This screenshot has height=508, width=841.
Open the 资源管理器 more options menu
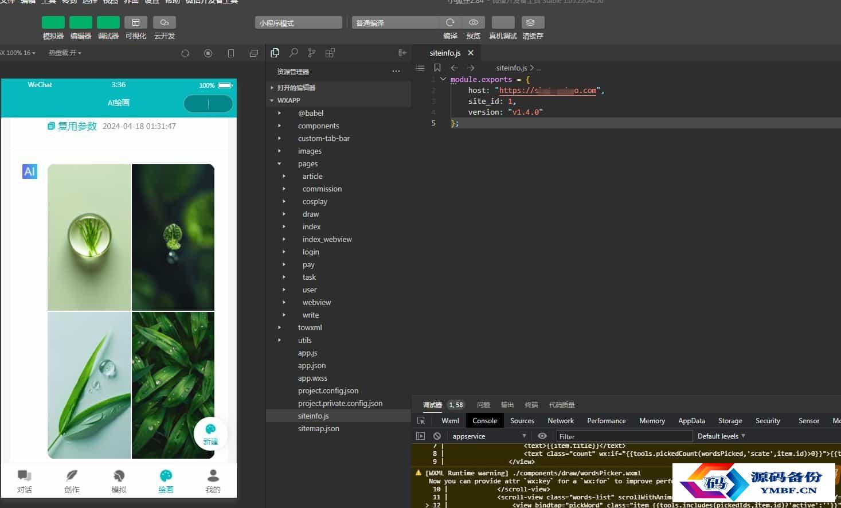click(x=396, y=71)
